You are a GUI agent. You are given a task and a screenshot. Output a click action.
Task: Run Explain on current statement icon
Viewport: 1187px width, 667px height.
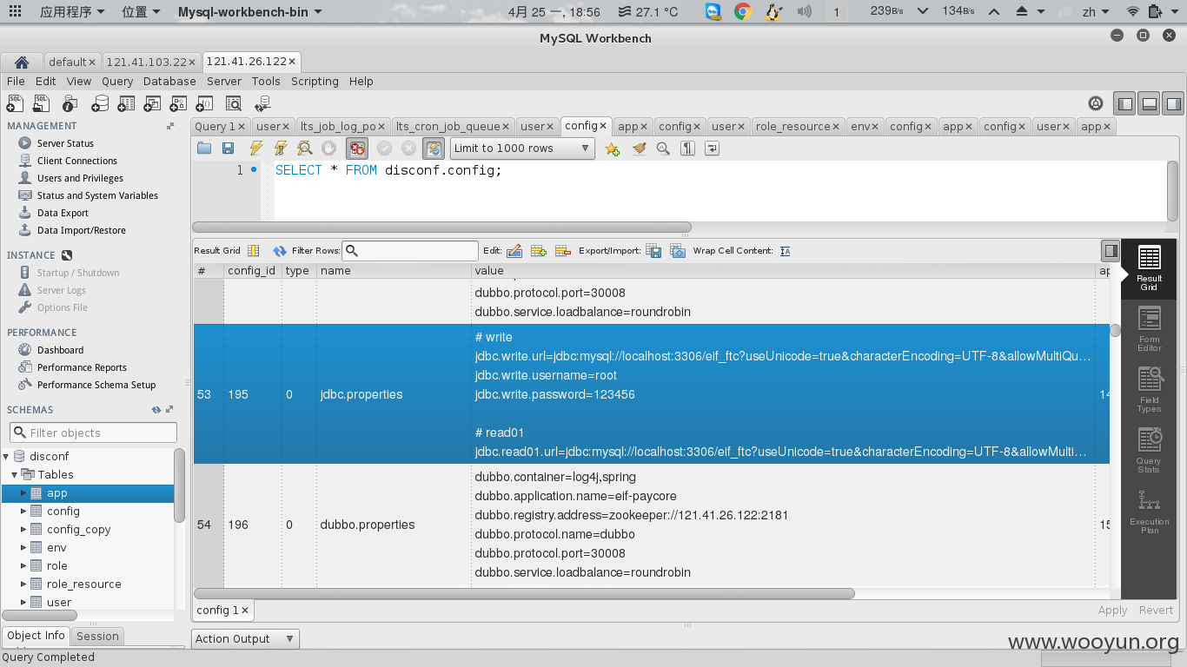click(x=304, y=149)
